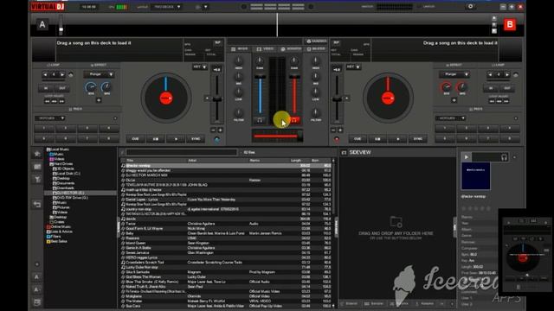554x311 pixels.
Task: Click the deck A headphone cue icon
Action: tap(260, 120)
